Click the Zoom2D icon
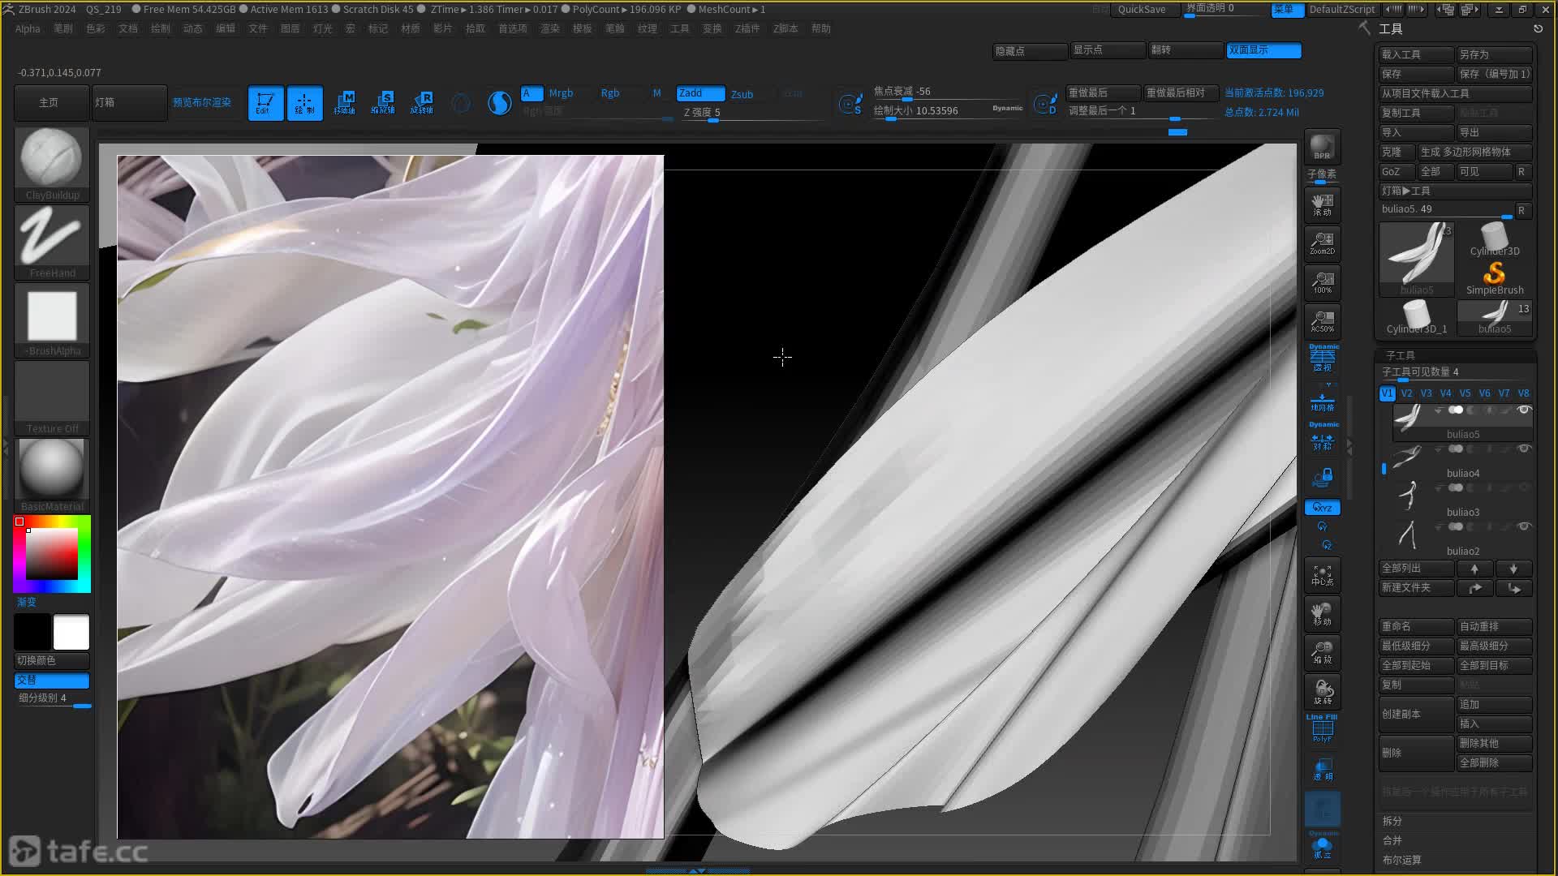Image resolution: width=1558 pixels, height=876 pixels. 1322,243
